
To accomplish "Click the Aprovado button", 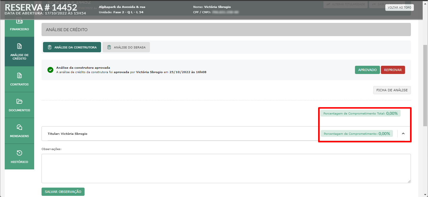I will pos(367,70).
